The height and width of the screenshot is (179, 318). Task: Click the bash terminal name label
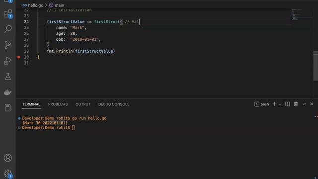click(x=265, y=104)
